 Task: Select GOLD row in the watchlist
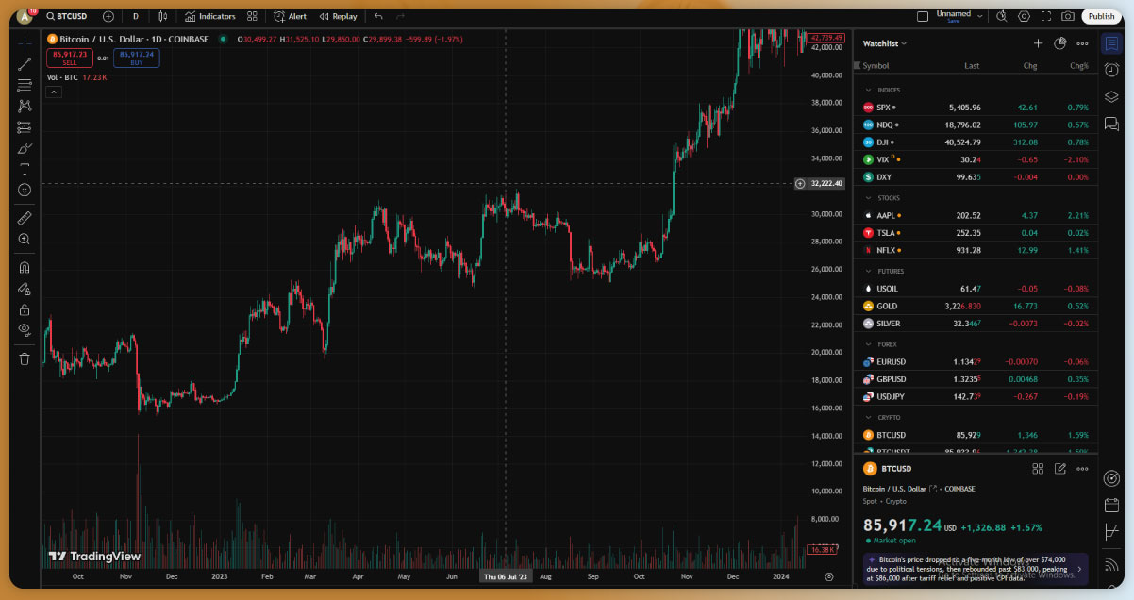(x=976, y=306)
